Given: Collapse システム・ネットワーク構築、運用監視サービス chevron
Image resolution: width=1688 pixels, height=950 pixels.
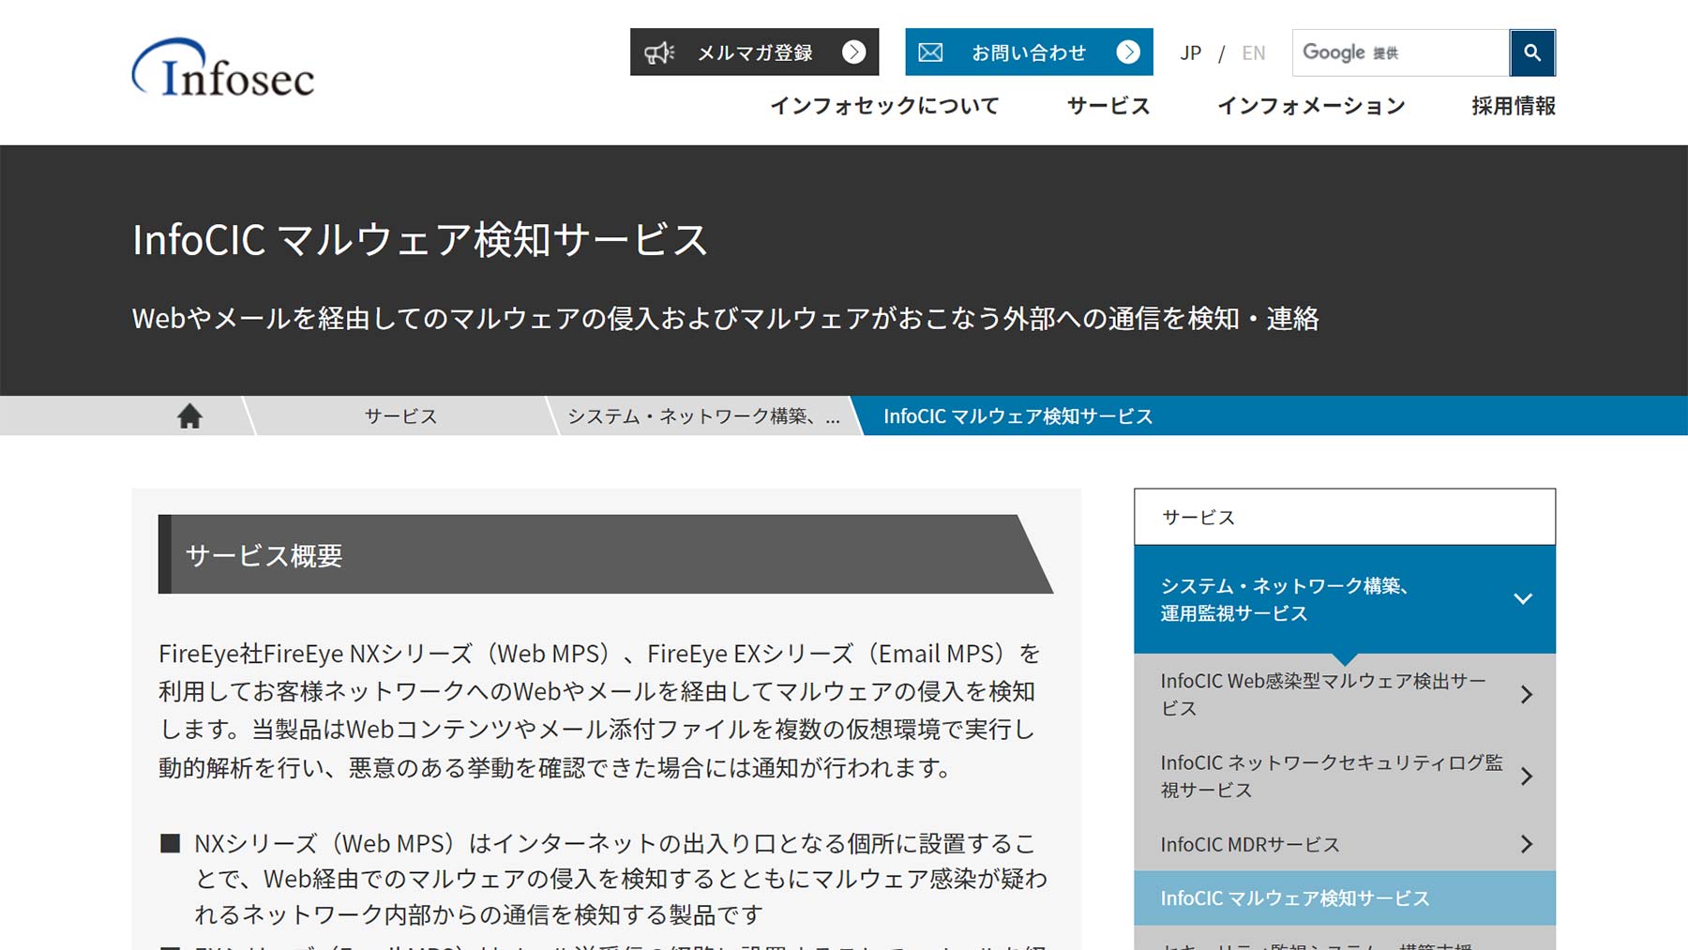Looking at the screenshot, I should pos(1523,598).
